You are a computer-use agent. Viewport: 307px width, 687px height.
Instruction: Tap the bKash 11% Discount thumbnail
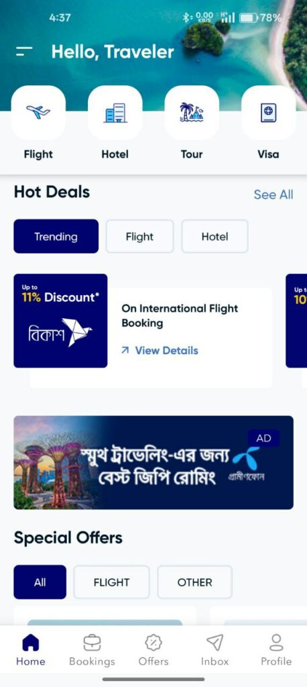point(60,321)
